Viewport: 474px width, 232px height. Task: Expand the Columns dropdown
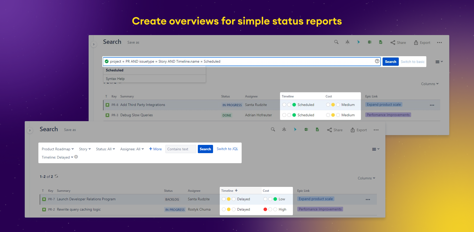pyautogui.click(x=366, y=178)
